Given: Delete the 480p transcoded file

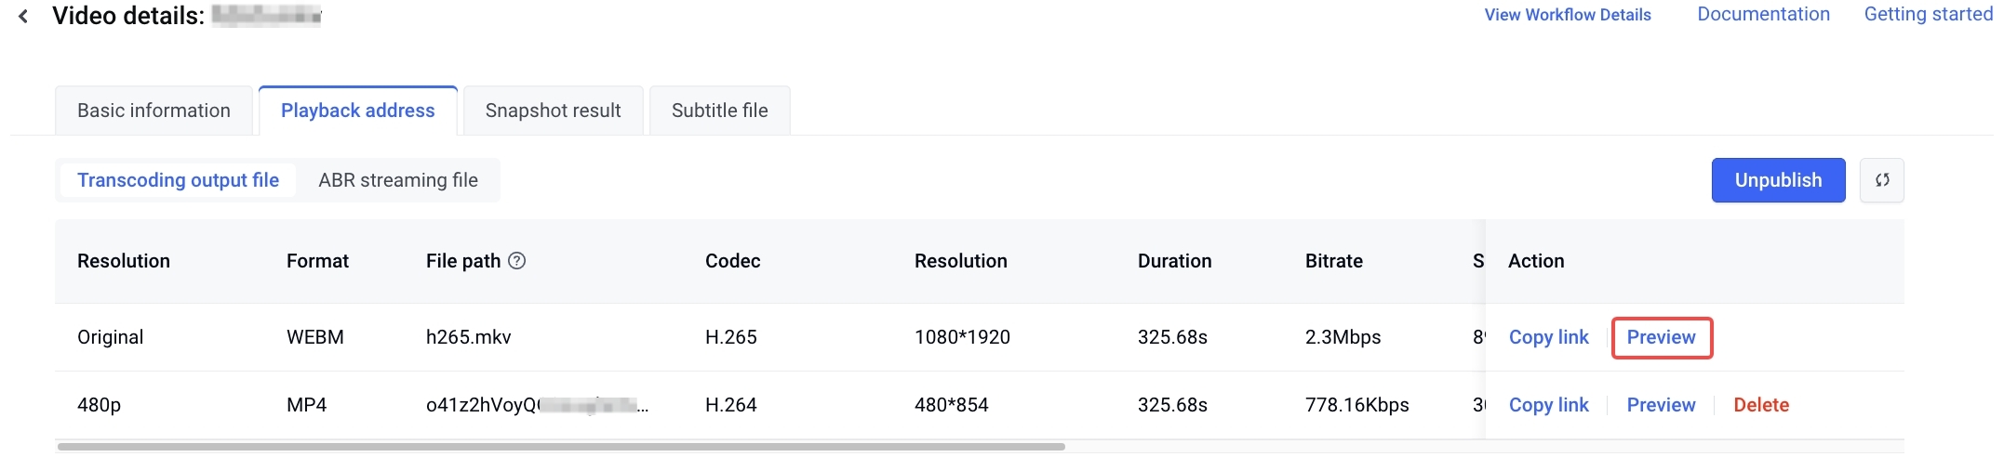Looking at the screenshot, I should click(x=1761, y=405).
